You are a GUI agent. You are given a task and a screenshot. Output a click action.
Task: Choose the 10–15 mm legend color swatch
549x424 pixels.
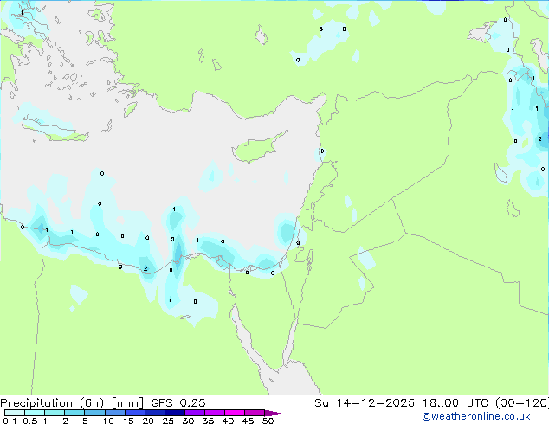coord(115,413)
